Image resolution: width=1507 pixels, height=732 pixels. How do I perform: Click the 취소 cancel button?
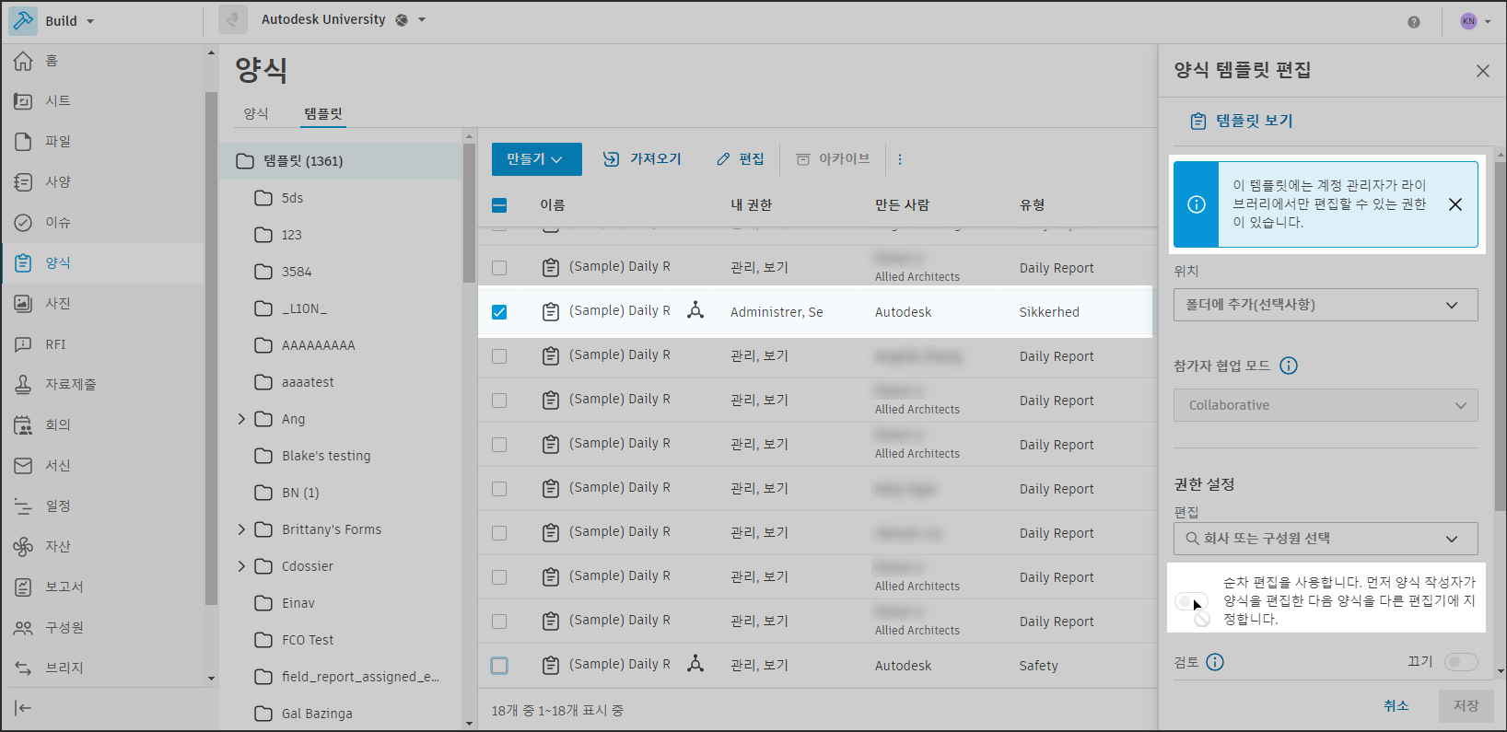pyautogui.click(x=1396, y=706)
